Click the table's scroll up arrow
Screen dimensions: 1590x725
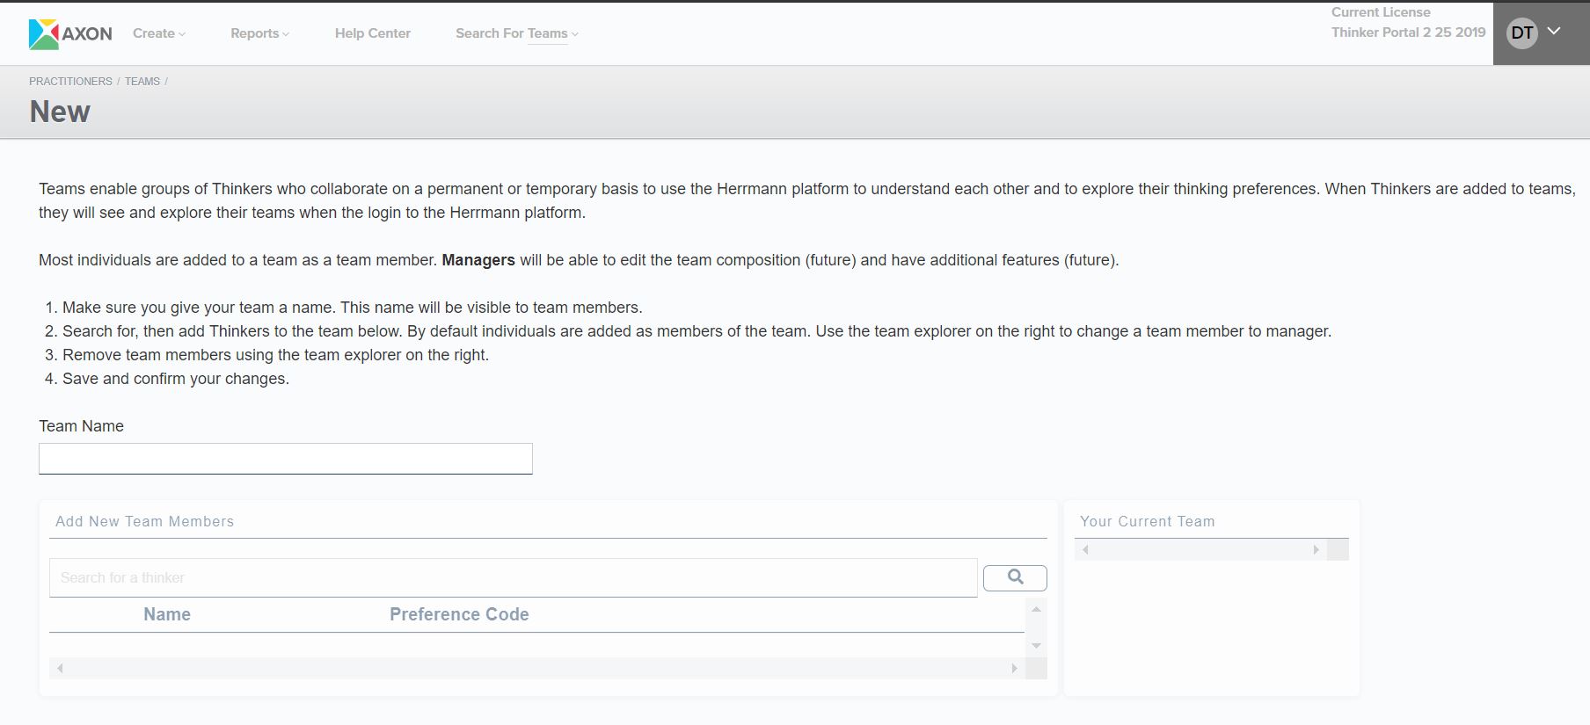(1036, 609)
